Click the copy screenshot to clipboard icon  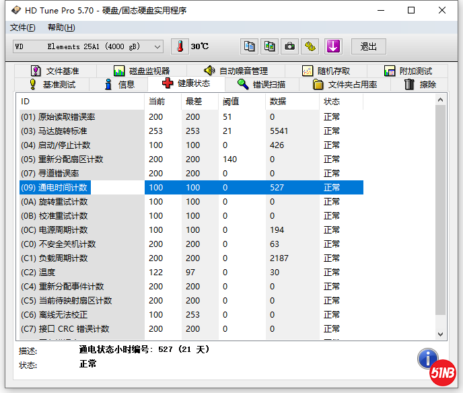269,46
